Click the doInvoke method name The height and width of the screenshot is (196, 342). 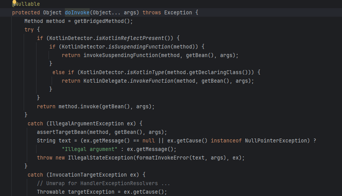tap(77, 13)
